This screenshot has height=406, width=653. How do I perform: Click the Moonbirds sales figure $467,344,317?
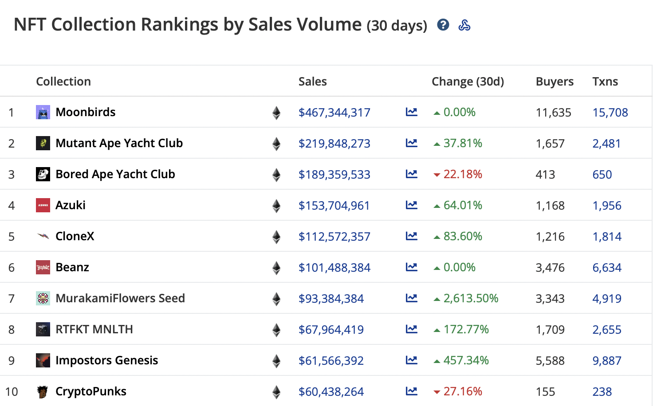[334, 113]
